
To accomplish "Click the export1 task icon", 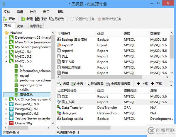I will point(59,45).
